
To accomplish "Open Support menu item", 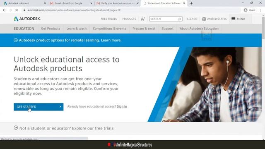I will [167, 29].
